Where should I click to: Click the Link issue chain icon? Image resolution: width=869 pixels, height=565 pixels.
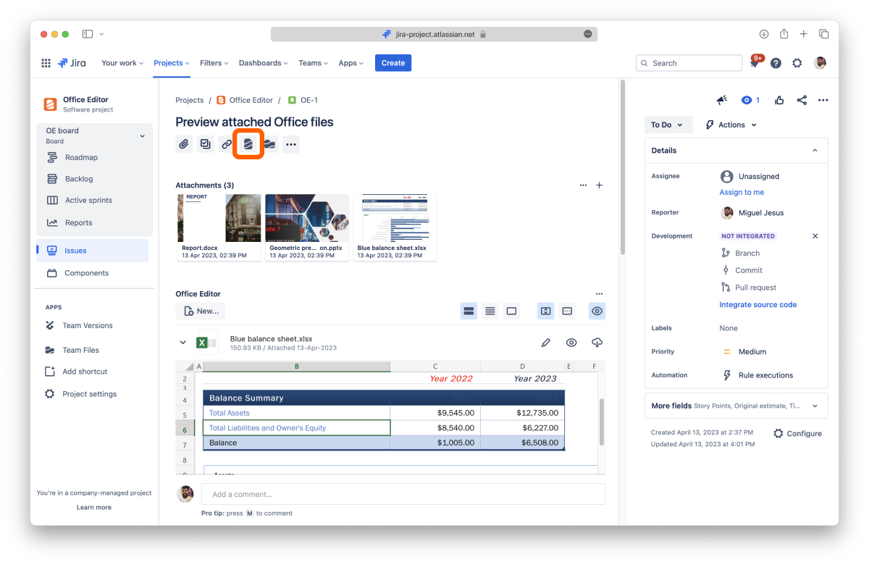[227, 144]
